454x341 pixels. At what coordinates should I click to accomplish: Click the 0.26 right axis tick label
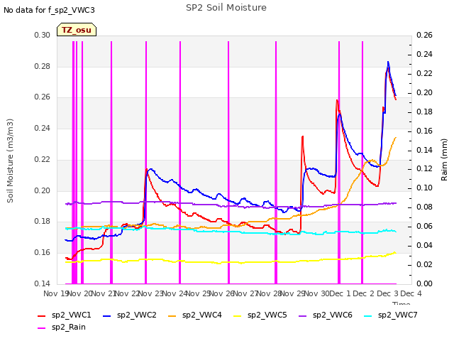424,36
